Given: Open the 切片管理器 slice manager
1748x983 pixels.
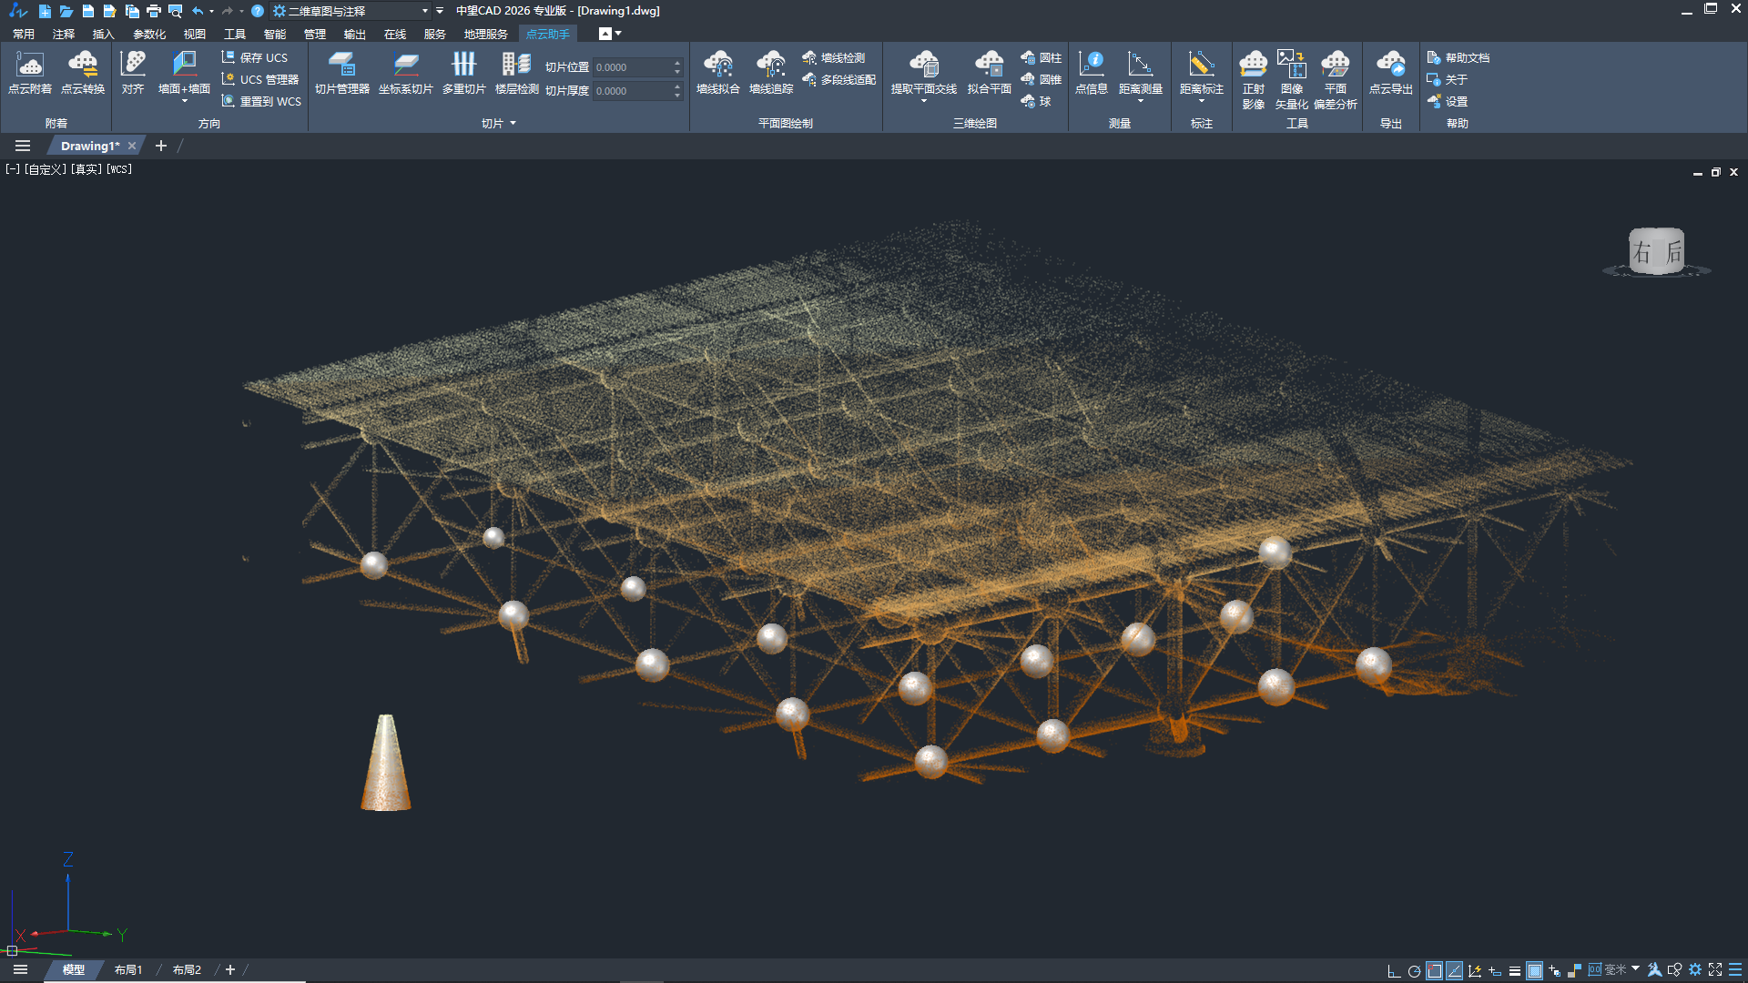Looking at the screenshot, I should pyautogui.click(x=342, y=72).
